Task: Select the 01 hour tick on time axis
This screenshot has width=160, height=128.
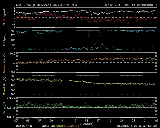Action: [145, 120]
